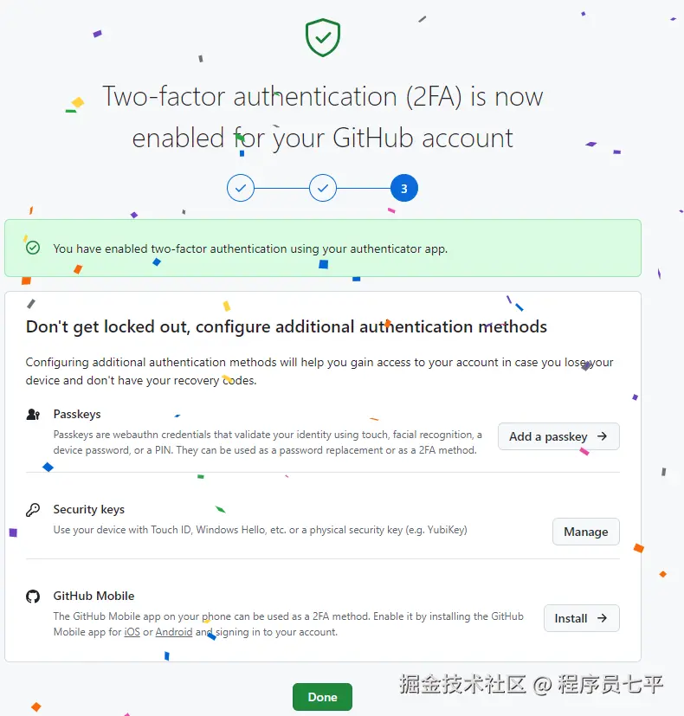Click the Security keys key icon
684x716 pixels.
33,510
